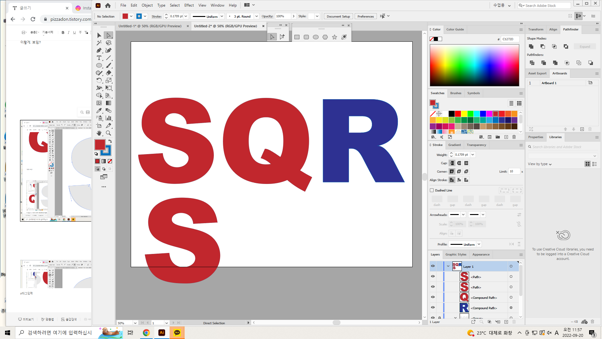Switch to the Appearance tab
The height and width of the screenshot is (339, 602).
click(481, 255)
